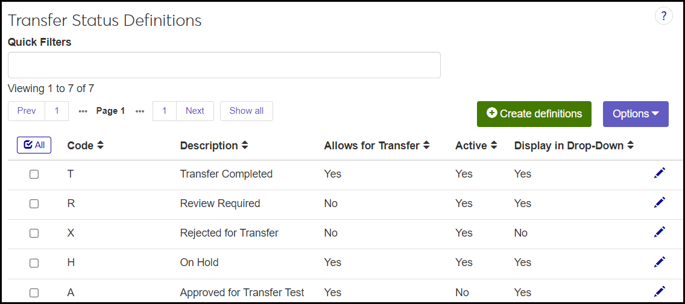This screenshot has height=304, width=685.
Task: Open the Options dropdown menu
Action: 636,114
